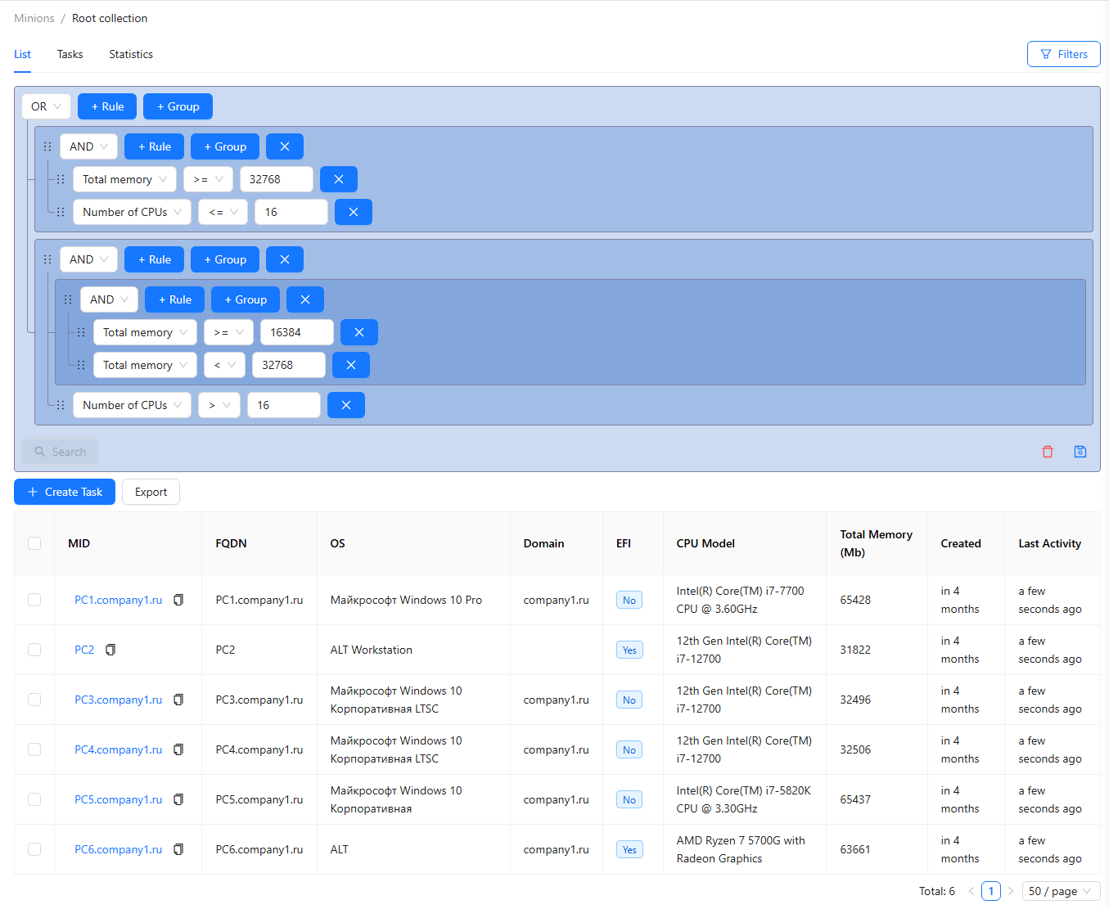Open the Number of CPUs field dropdown with > 16
The image size is (1109, 909).
[132, 405]
